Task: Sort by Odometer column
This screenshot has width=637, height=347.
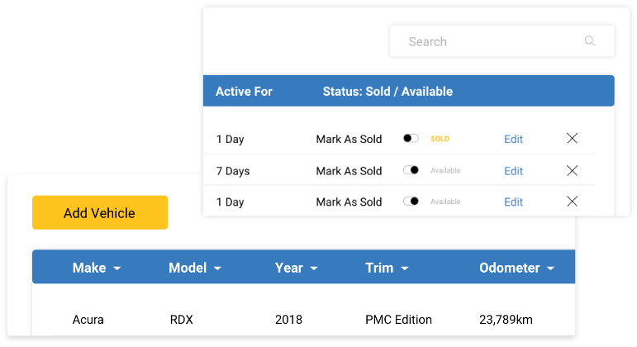Action: coord(550,269)
